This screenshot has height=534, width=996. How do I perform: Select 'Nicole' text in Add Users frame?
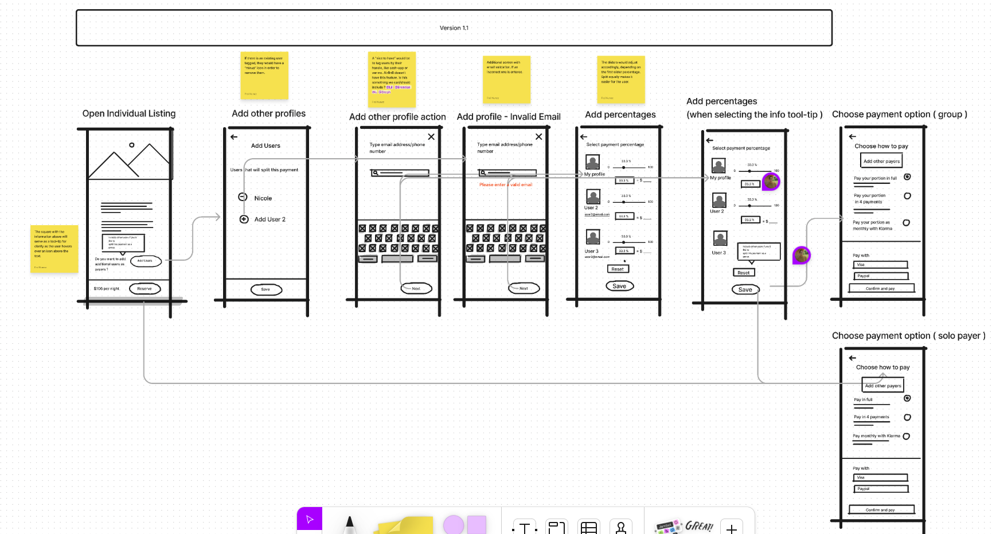click(263, 198)
